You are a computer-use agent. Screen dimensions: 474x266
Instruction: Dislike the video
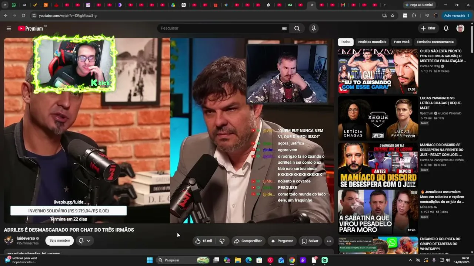pos(222,241)
